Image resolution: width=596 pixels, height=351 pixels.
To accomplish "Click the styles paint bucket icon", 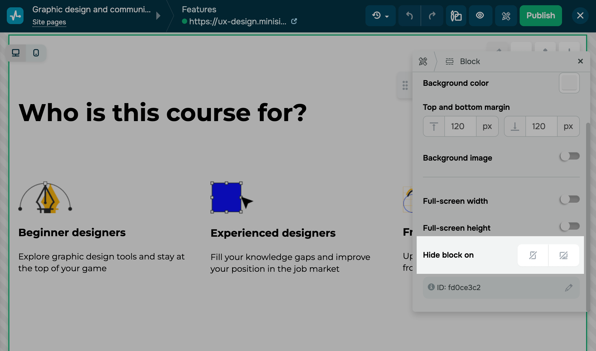I will point(456,16).
